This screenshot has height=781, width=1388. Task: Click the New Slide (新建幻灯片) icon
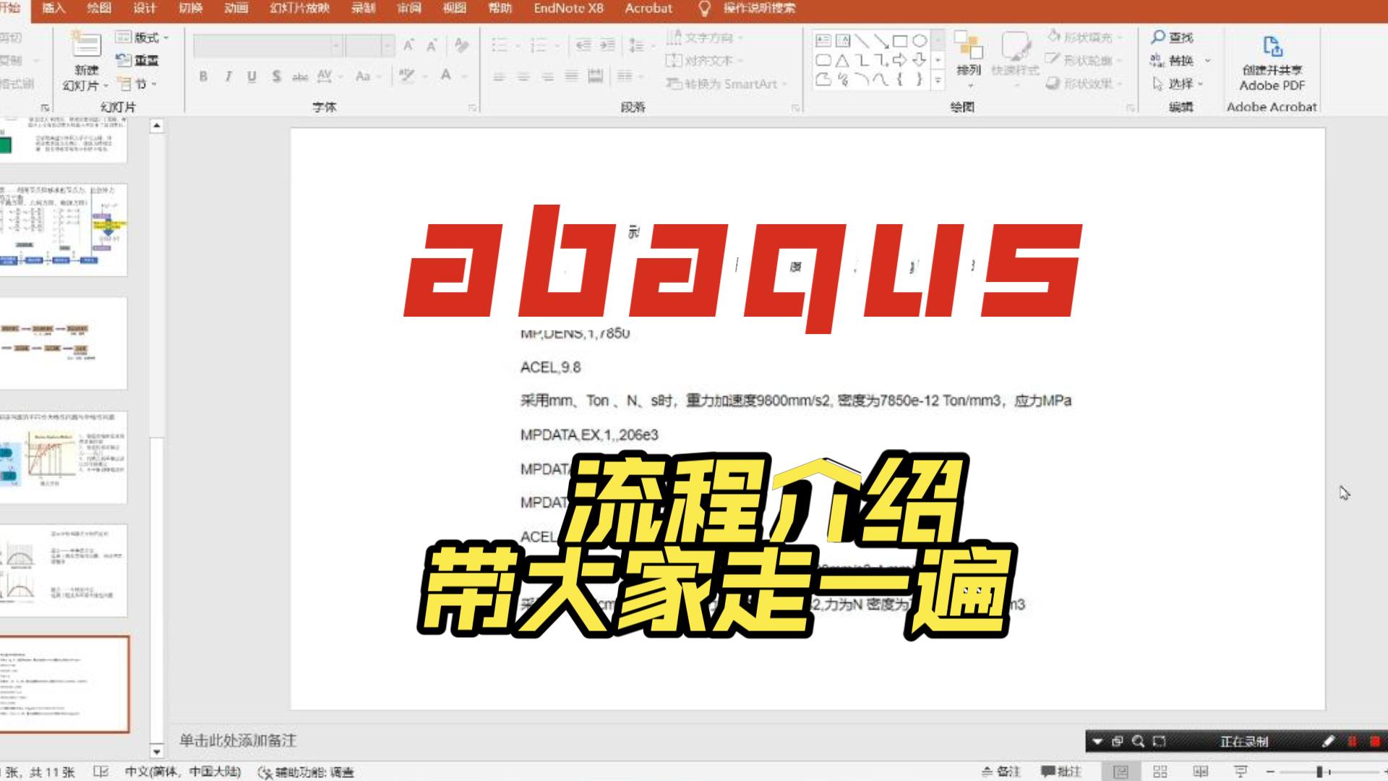tap(85, 46)
